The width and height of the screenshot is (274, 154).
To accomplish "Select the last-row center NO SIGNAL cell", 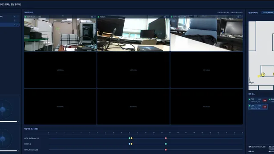I will pos(133,107).
